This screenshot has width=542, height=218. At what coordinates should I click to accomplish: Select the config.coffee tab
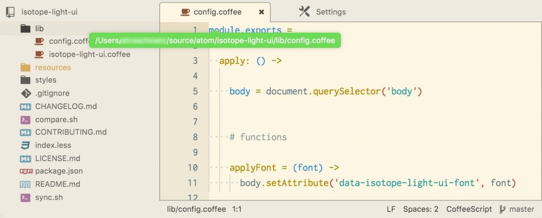point(217,12)
